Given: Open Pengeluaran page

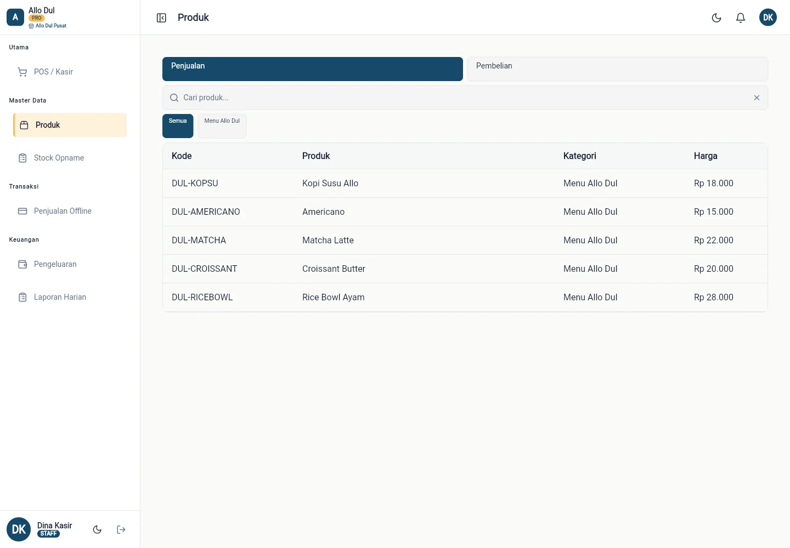Looking at the screenshot, I should coord(70,264).
